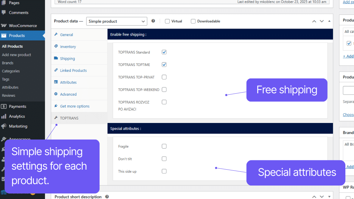The height and width of the screenshot is (199, 354).
Task: Open the Tags submenu item
Action: 6,79
